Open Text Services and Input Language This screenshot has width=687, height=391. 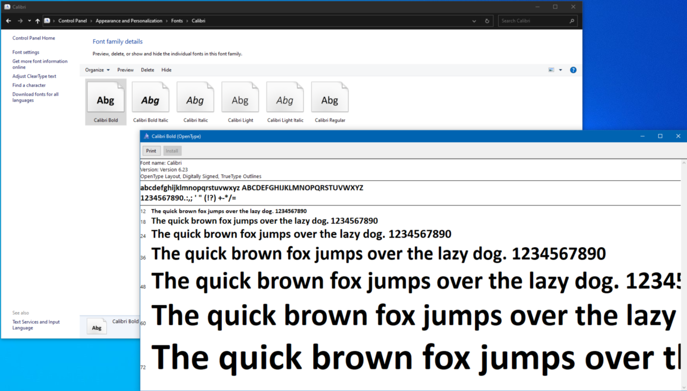pos(36,325)
